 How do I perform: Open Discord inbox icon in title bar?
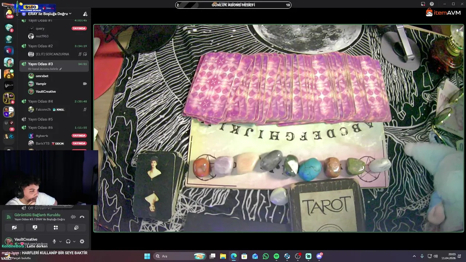[423, 4]
